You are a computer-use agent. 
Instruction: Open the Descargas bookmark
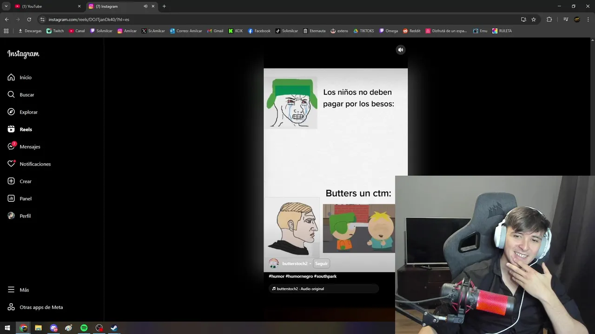pyautogui.click(x=30, y=31)
